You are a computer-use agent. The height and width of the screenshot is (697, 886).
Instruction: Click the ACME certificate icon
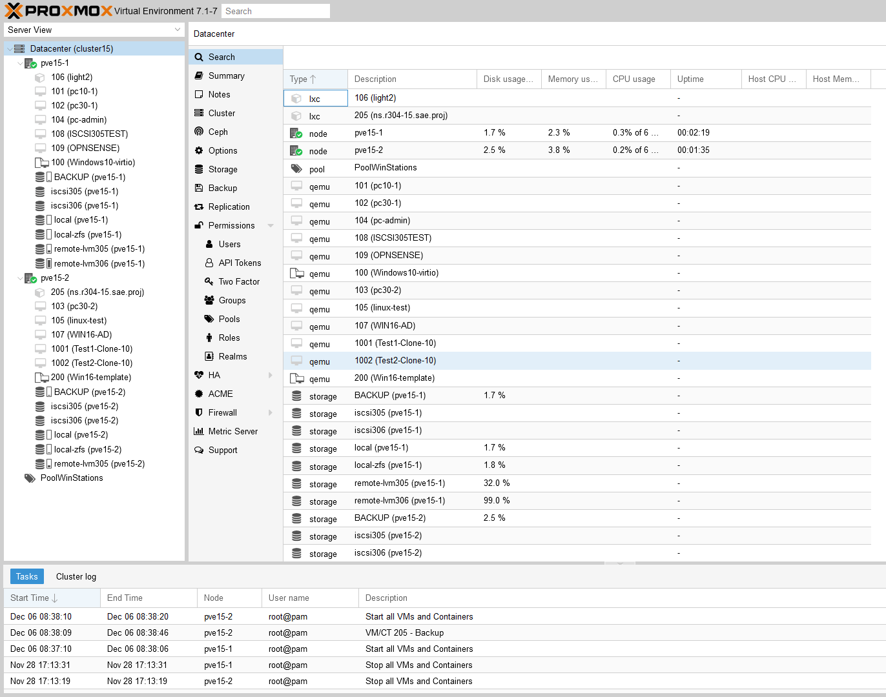199,394
